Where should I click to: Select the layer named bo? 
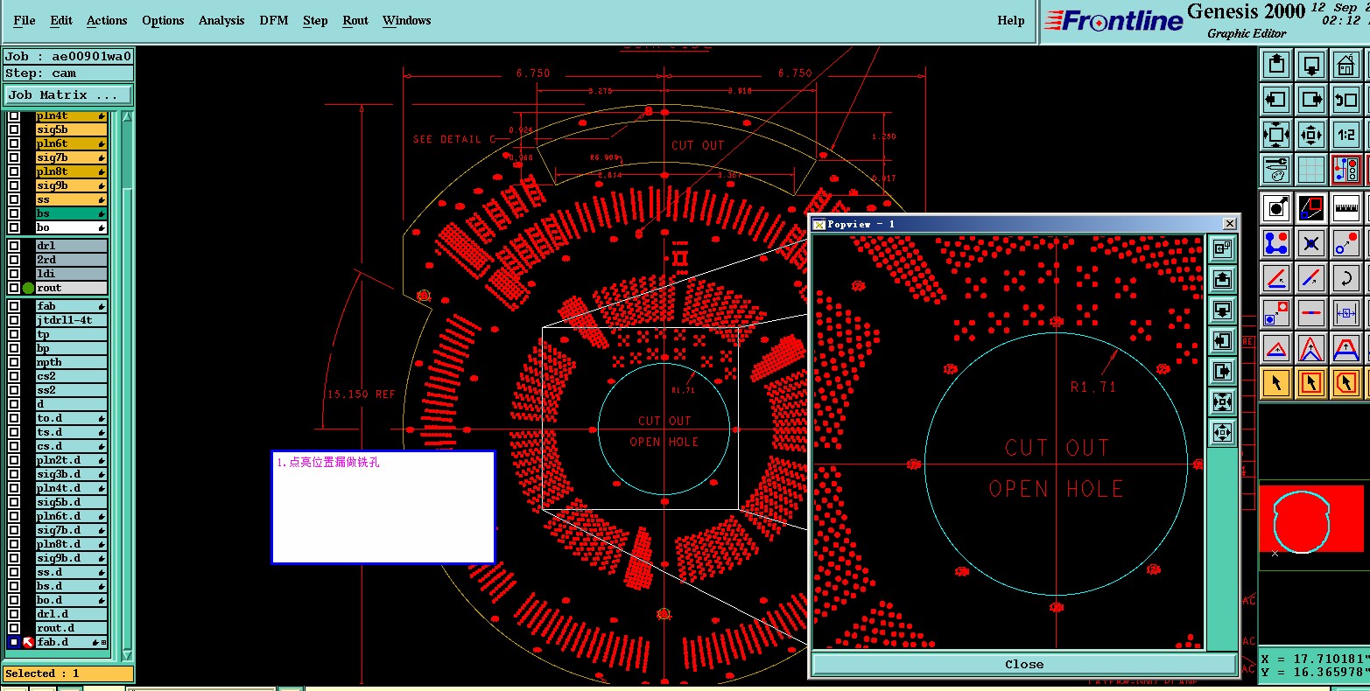(x=72, y=227)
